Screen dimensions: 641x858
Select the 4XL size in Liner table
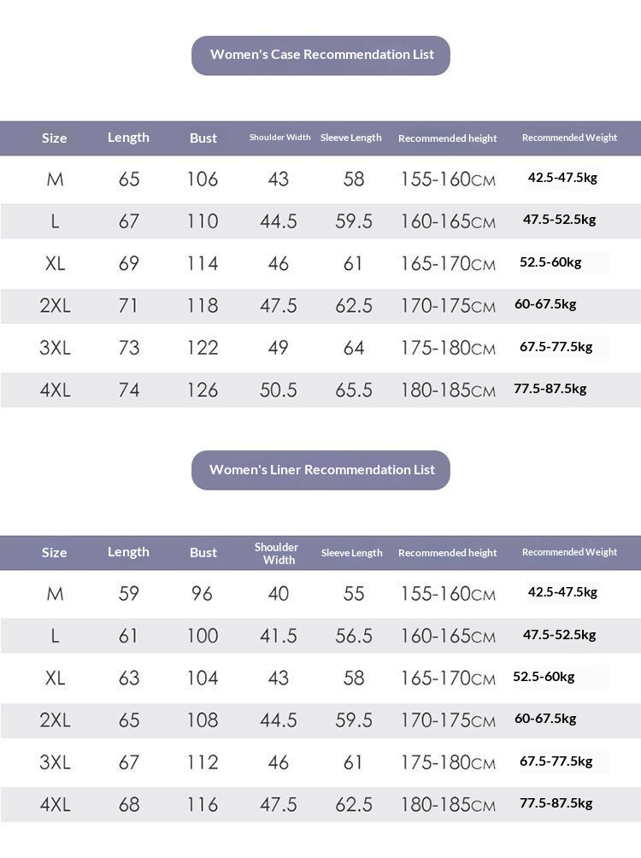[55, 804]
